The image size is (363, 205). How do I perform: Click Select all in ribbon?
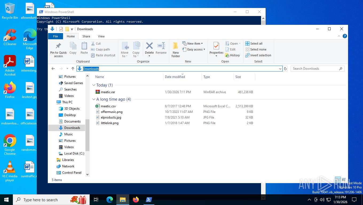(254, 44)
